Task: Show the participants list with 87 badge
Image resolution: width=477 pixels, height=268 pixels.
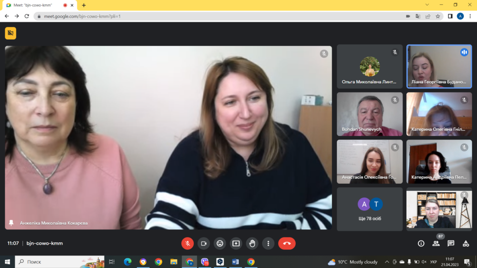Action: (x=436, y=243)
